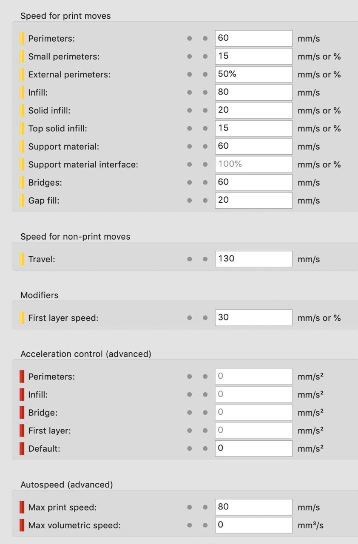Click the yellow marker beside Support material interface
Screen dimensions: 358x544
[22, 164]
